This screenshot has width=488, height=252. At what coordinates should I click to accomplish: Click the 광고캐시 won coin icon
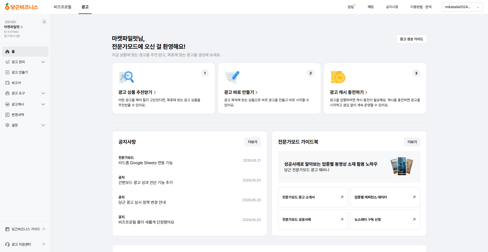(x=7, y=104)
